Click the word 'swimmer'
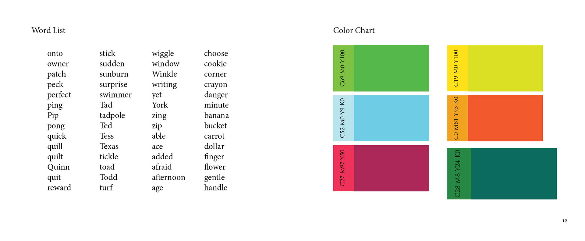Screen dimensions: 585x241 click(x=115, y=95)
